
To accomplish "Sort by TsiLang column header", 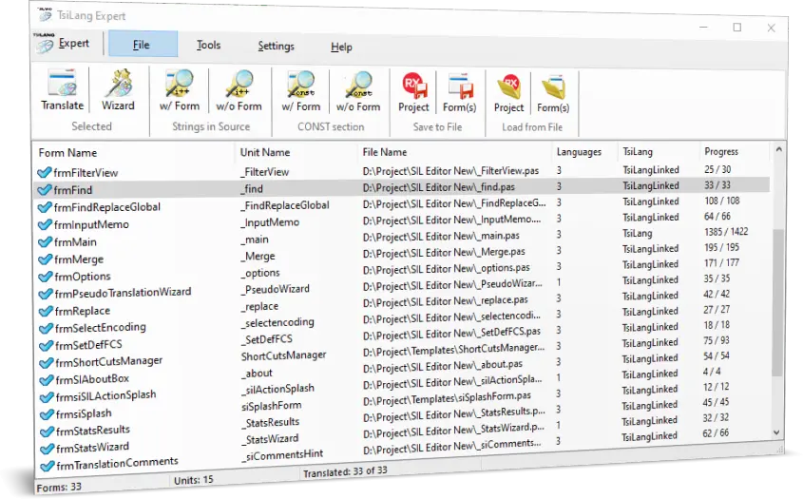I will pos(638,152).
